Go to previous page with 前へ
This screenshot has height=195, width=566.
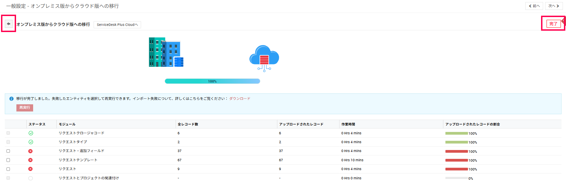pyautogui.click(x=534, y=6)
